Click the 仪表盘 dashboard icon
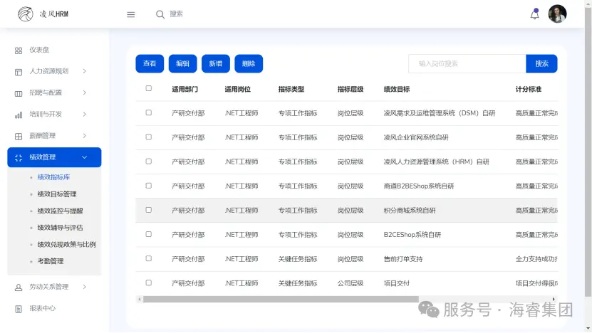592x333 pixels. [x=19, y=51]
